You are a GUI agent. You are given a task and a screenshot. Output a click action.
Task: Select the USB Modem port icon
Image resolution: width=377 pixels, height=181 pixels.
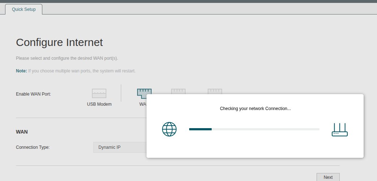click(99, 93)
